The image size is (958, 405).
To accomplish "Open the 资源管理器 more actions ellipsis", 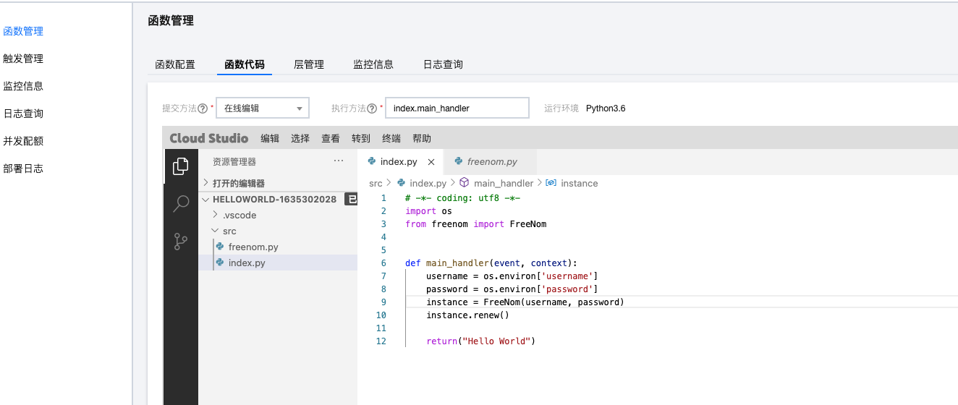I will (x=338, y=161).
